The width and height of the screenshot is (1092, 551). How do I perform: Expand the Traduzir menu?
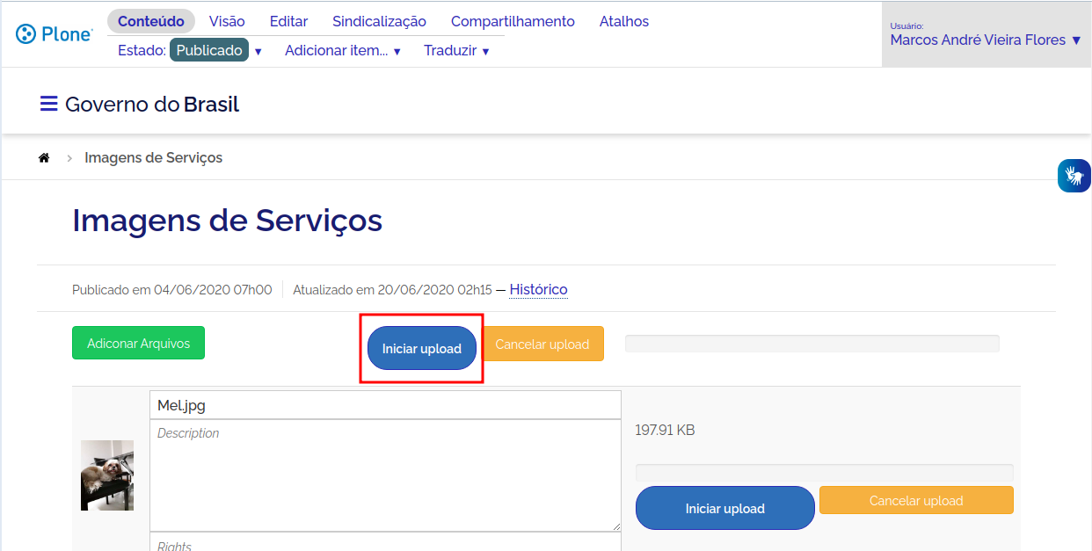(455, 51)
